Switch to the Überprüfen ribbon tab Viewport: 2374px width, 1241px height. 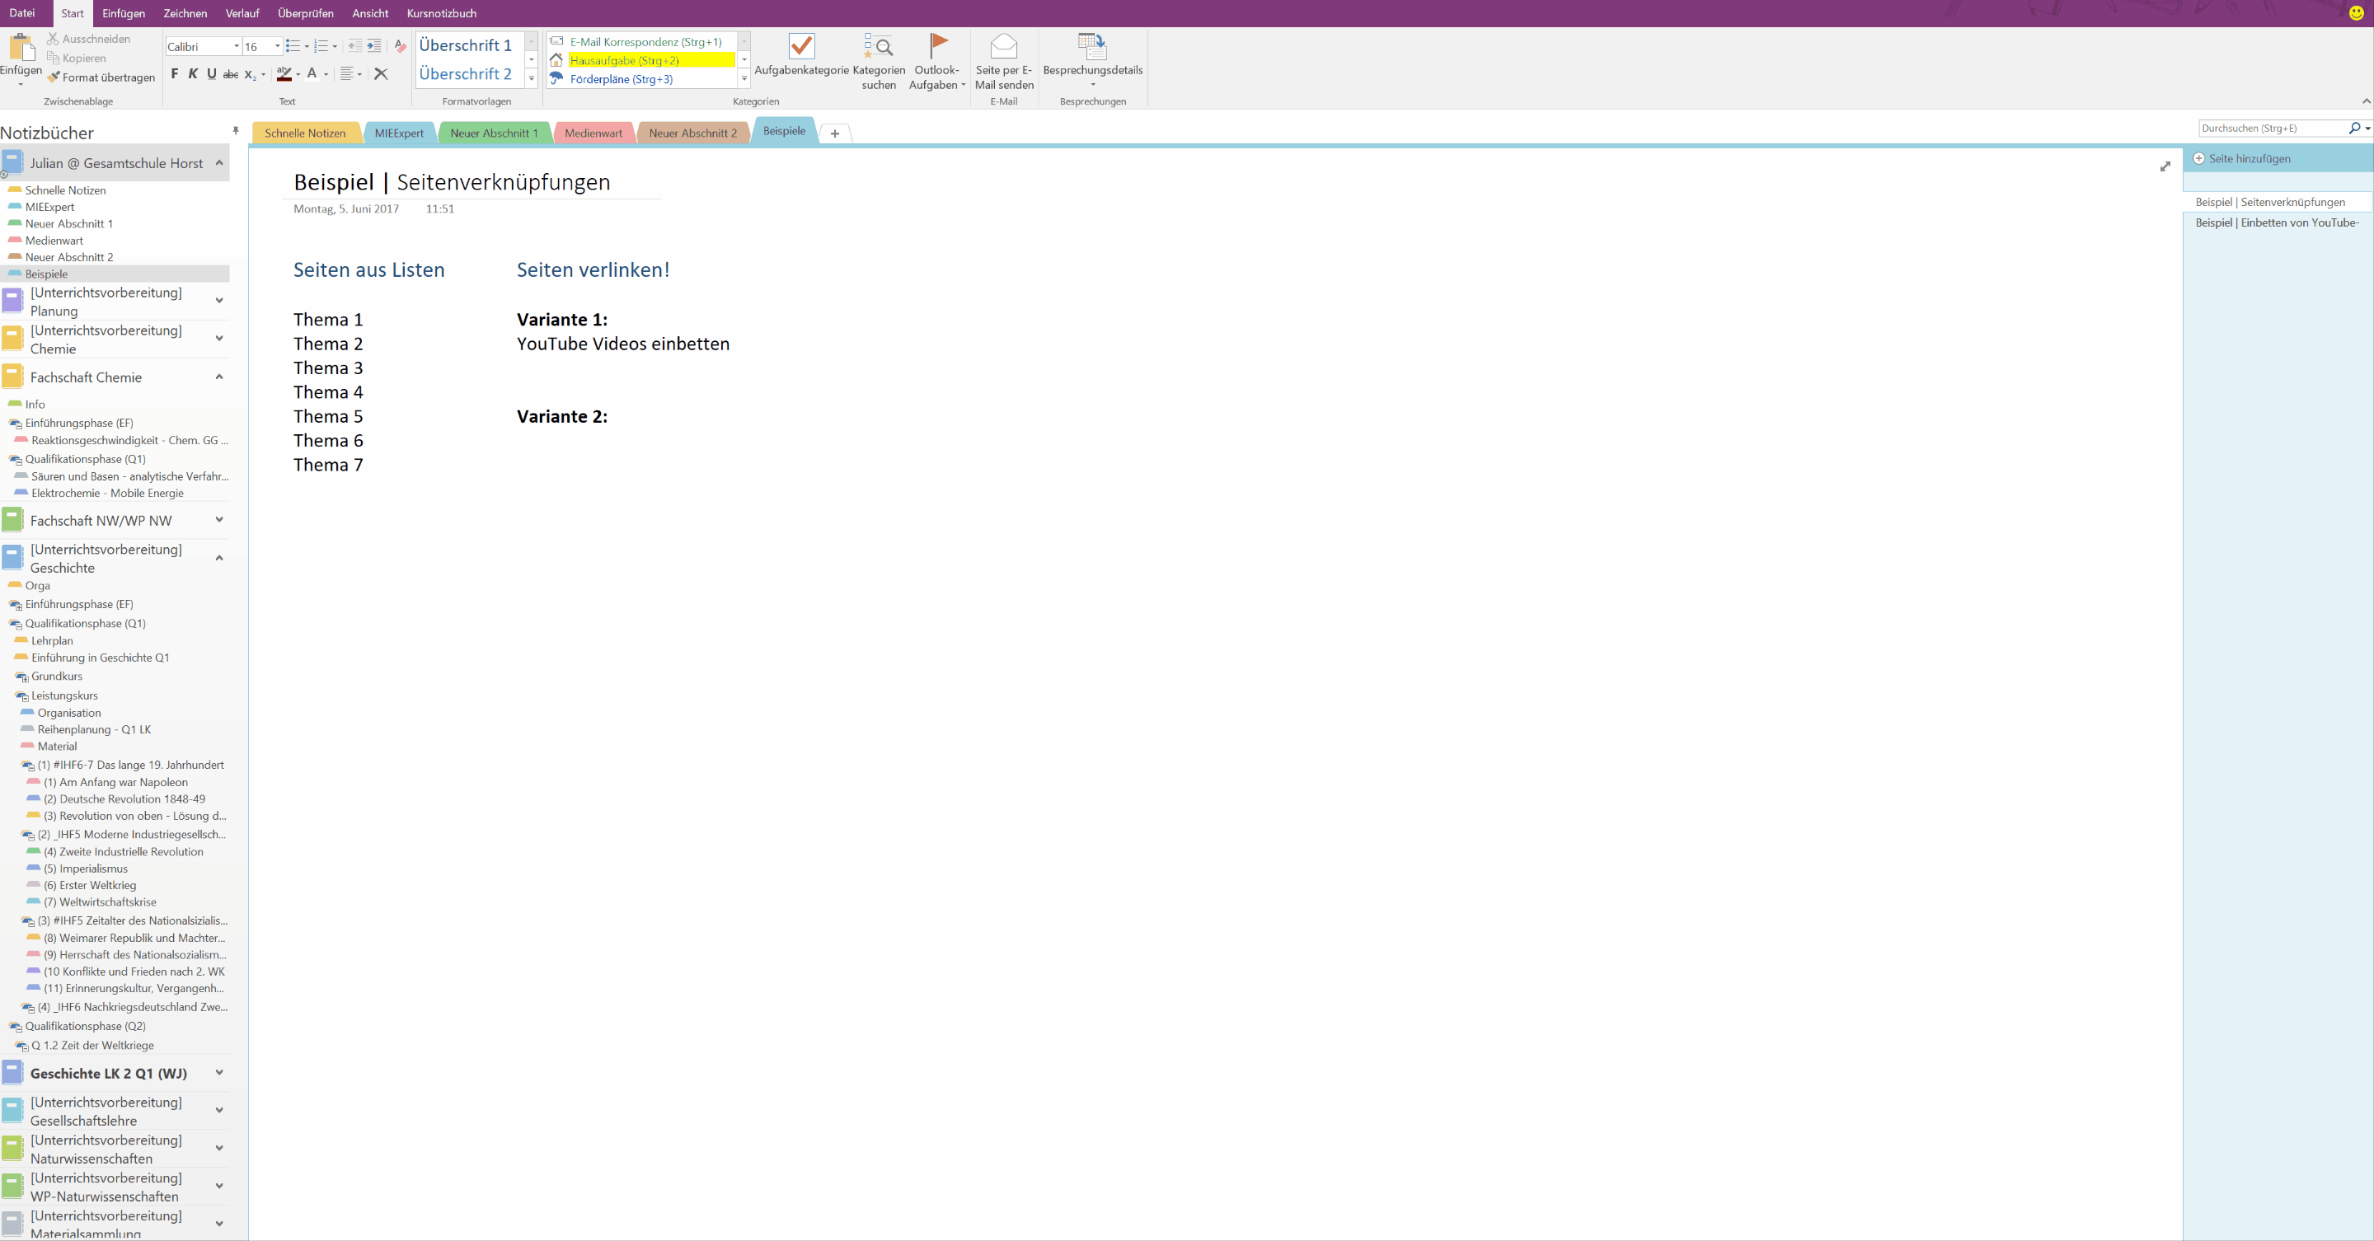click(305, 13)
